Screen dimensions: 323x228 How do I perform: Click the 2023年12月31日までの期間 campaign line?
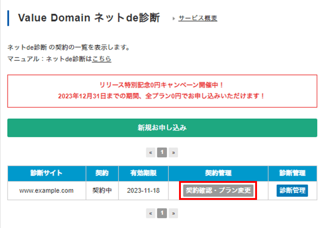click(x=162, y=96)
